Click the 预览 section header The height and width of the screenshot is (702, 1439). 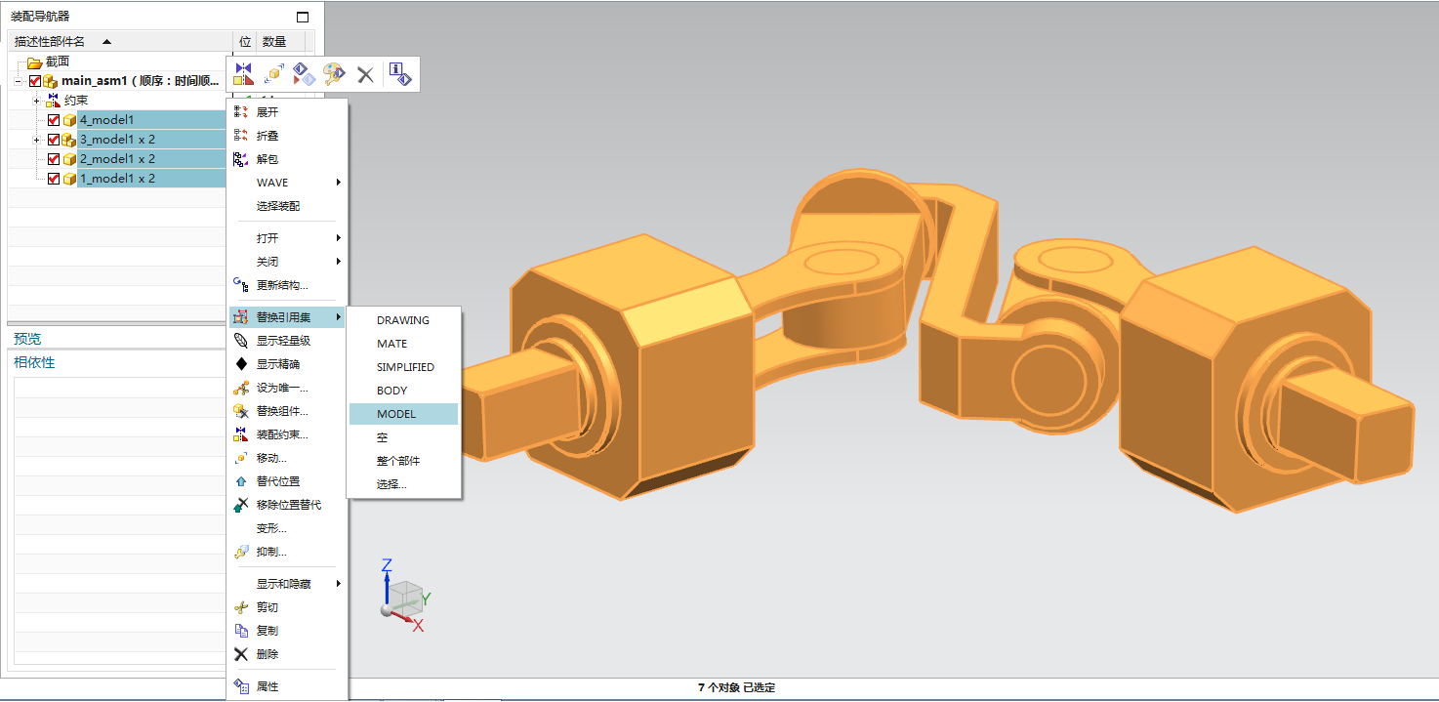27,339
